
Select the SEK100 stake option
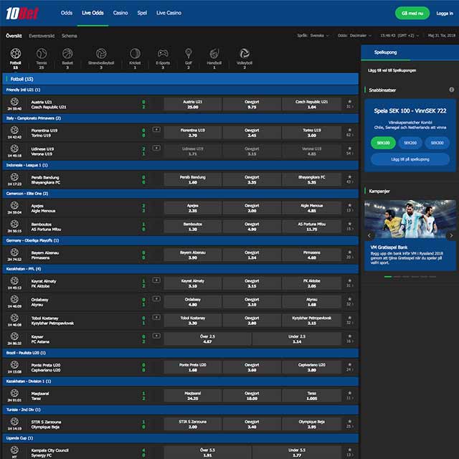(383, 143)
